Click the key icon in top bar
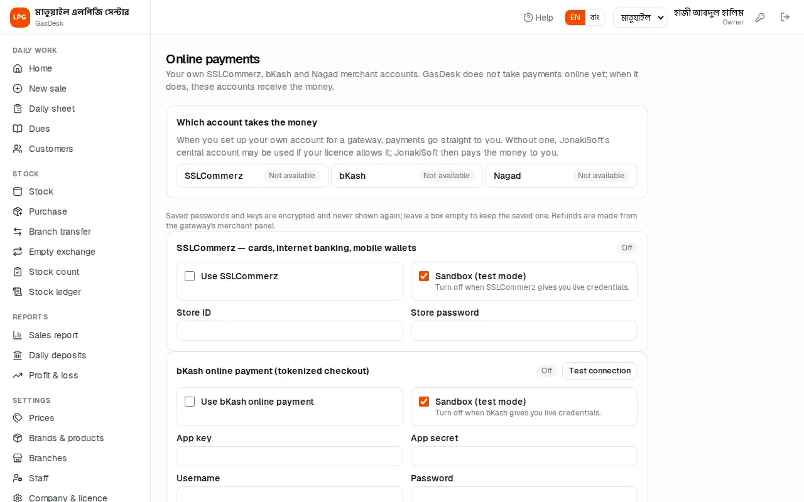Viewport: 804px width, 502px height. pos(760,18)
